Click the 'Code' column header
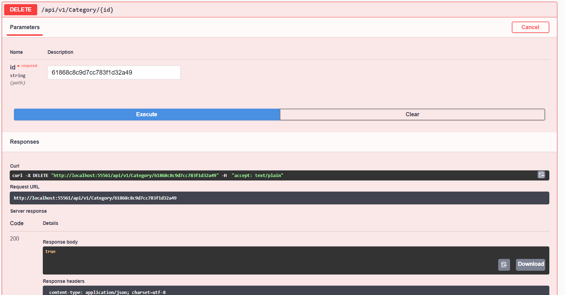This screenshot has width=565, height=295. 17,224
